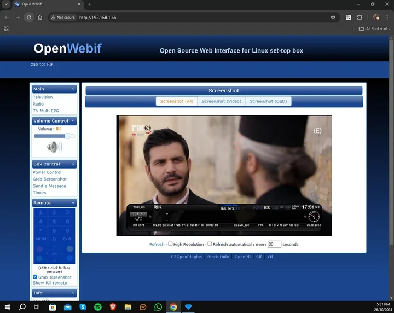Reload the page in the browser toolbar

pyautogui.click(x=29, y=18)
